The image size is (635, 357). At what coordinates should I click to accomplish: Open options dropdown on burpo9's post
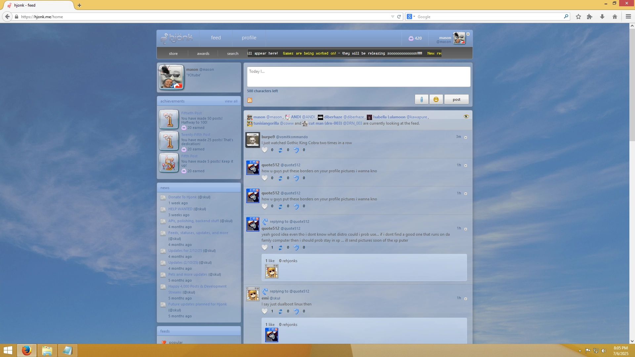tap(466, 137)
